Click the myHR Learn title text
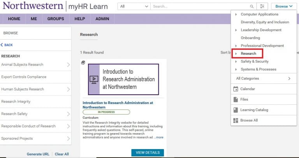This screenshot has height=158, width=299. 88,7
